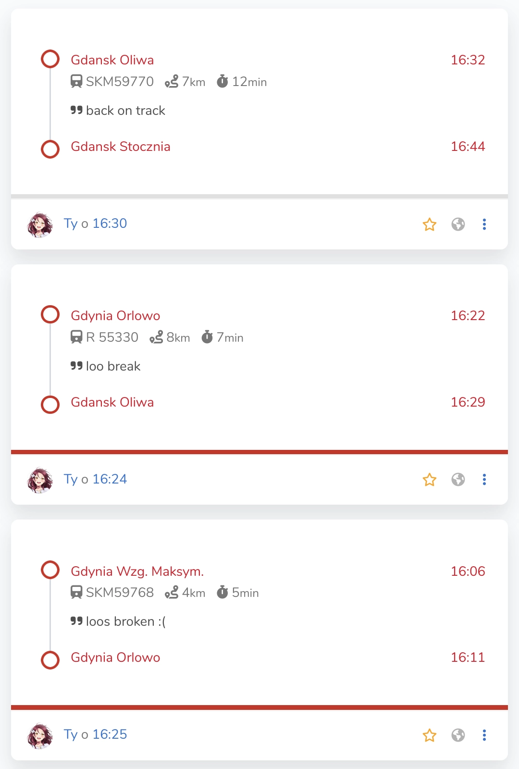This screenshot has width=519, height=769.
Task: Click the globe visibility icon on the 16:24 post
Action: [458, 480]
